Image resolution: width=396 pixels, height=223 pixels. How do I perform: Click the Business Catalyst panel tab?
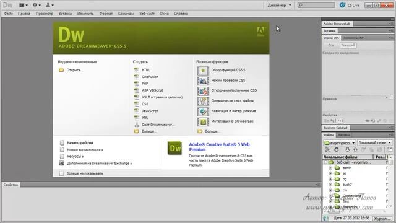335,128
